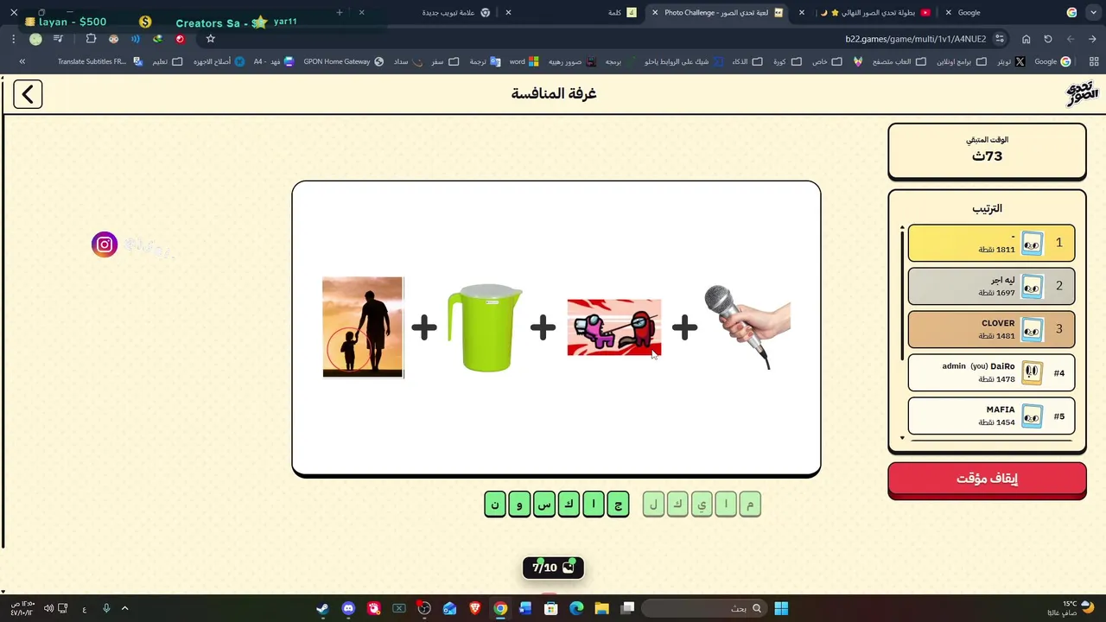Click the taskbar search box بحث
1106x622 pixels.
702,608
